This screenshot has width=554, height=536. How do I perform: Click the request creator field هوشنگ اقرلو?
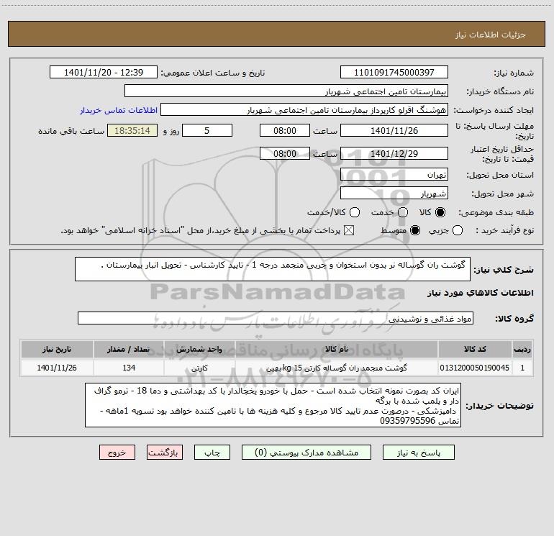coord(304,109)
